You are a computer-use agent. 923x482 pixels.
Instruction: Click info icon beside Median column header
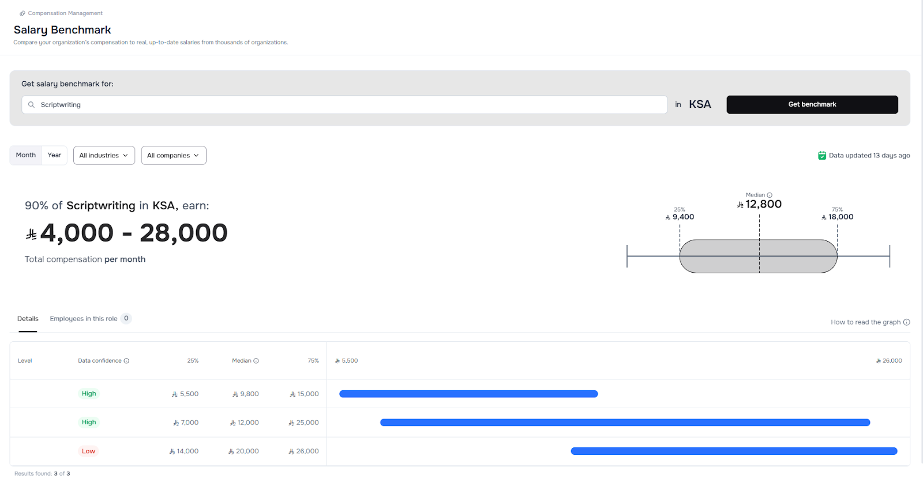pyautogui.click(x=256, y=361)
